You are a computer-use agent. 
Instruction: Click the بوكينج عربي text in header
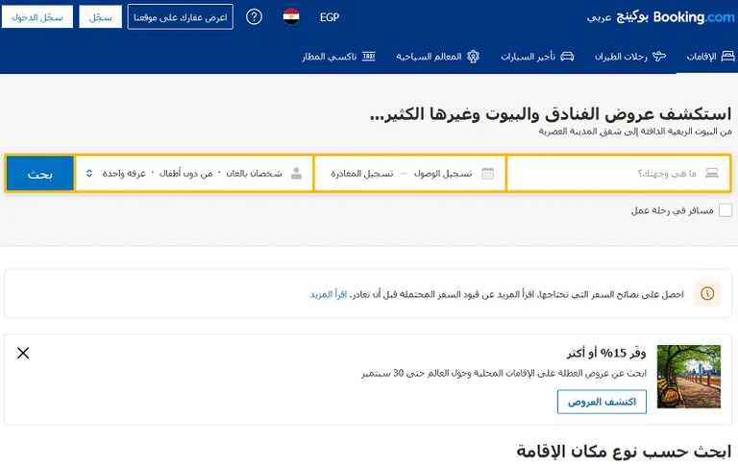(618, 17)
